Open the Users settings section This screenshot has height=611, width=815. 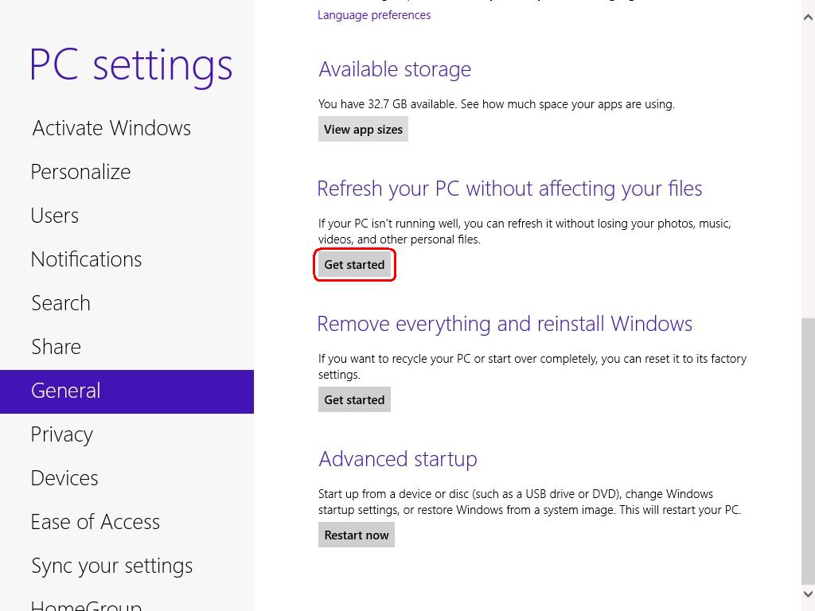tap(54, 216)
